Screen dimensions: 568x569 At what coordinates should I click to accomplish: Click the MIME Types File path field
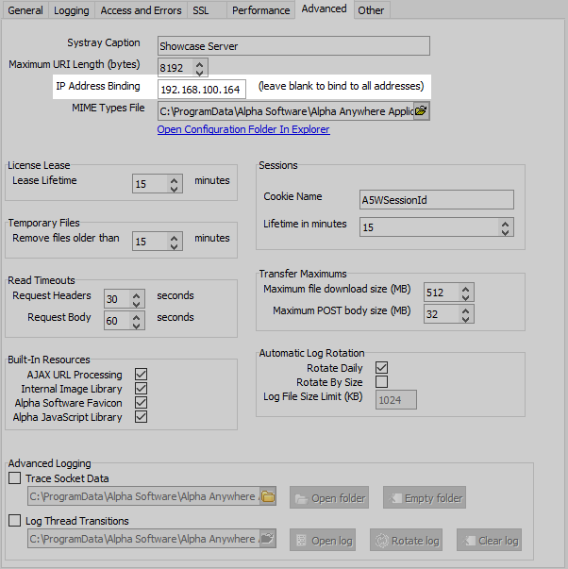(286, 110)
